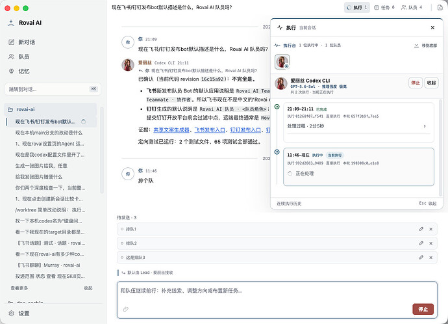Open the 队员 sidebar section
This screenshot has height=324, width=448.
pyautogui.click(x=19, y=57)
